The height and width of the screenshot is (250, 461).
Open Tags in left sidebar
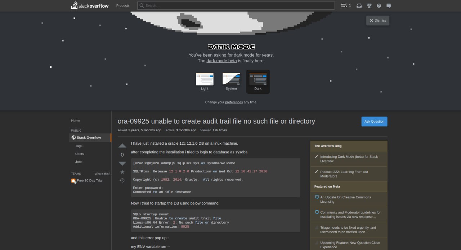(x=79, y=146)
